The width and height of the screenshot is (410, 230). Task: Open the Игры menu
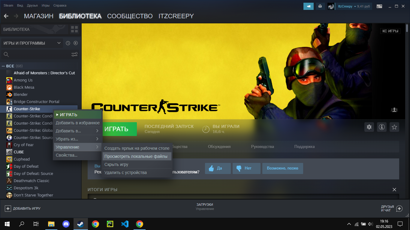46,6
